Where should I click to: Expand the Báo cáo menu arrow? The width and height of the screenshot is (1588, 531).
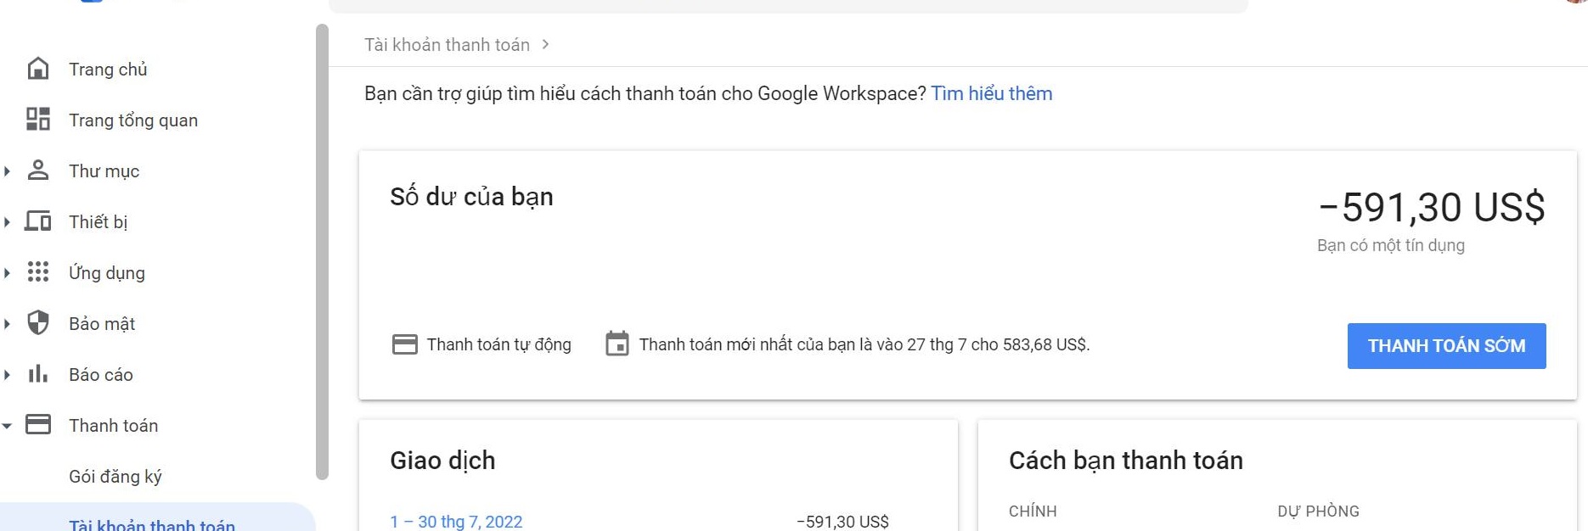pyautogui.click(x=7, y=375)
